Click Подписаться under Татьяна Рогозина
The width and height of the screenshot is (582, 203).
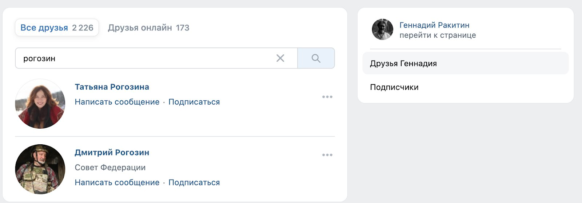[x=194, y=102]
